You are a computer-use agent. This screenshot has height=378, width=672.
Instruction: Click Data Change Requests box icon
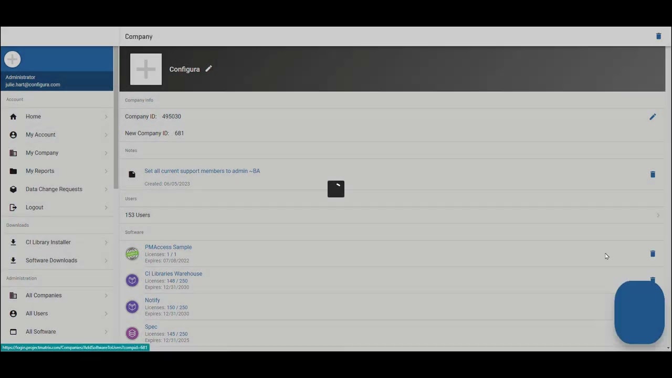coord(13,189)
